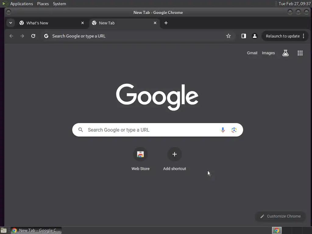Open the profile avatar menu
The height and width of the screenshot is (234, 312).
(254, 36)
